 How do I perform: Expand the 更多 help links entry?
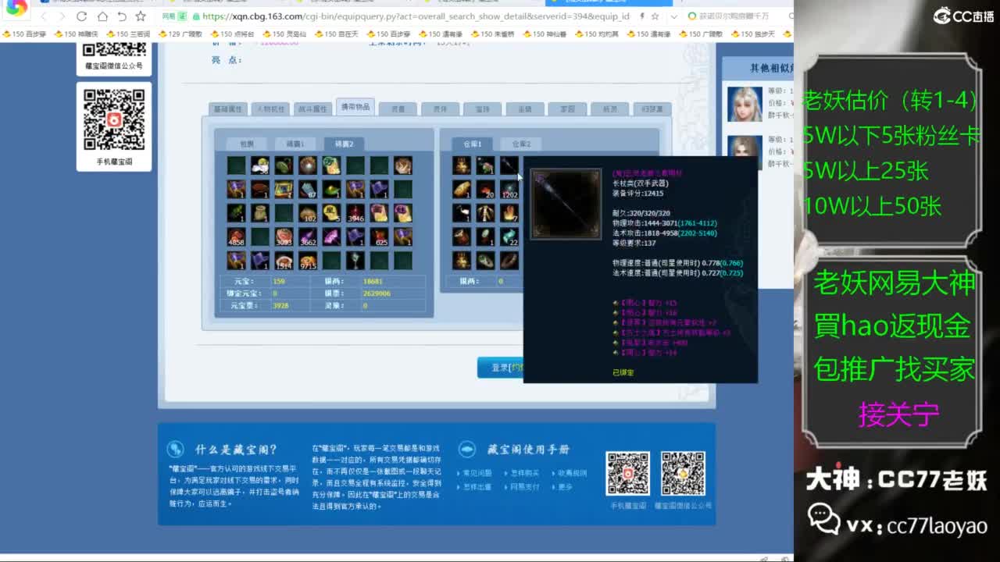pos(564,487)
